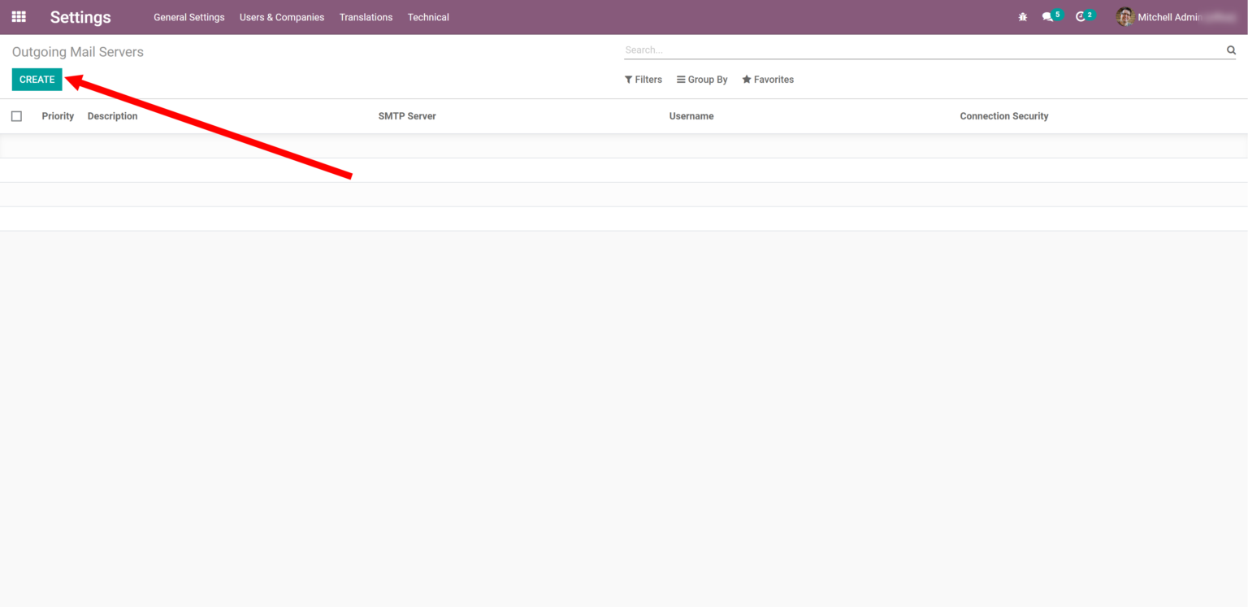This screenshot has width=1248, height=607.
Task: Click the CREATE button
Action: click(x=37, y=79)
